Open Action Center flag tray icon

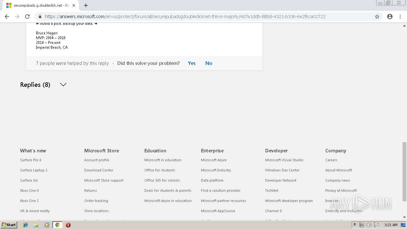(377, 225)
